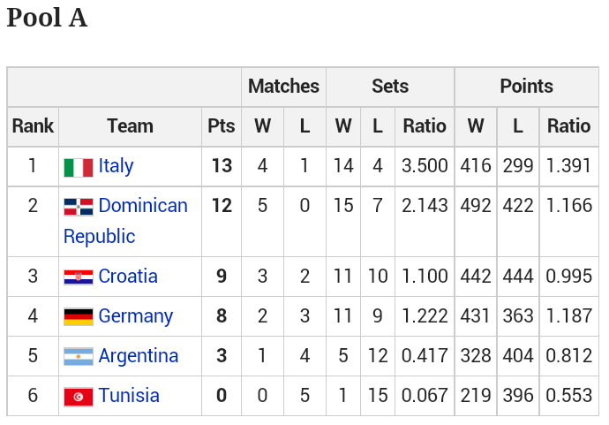Click the Rank column header
Image resolution: width=609 pixels, height=425 pixels.
pos(33,126)
